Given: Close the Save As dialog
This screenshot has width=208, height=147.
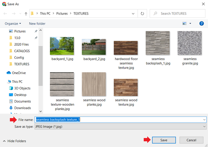Looking at the screenshot, I should 203,4.
